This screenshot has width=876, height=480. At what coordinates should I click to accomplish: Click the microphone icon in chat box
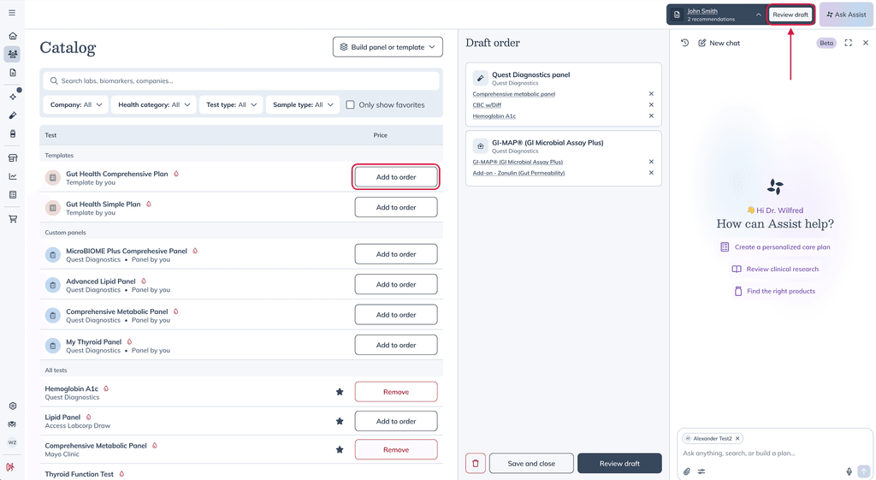(x=849, y=471)
